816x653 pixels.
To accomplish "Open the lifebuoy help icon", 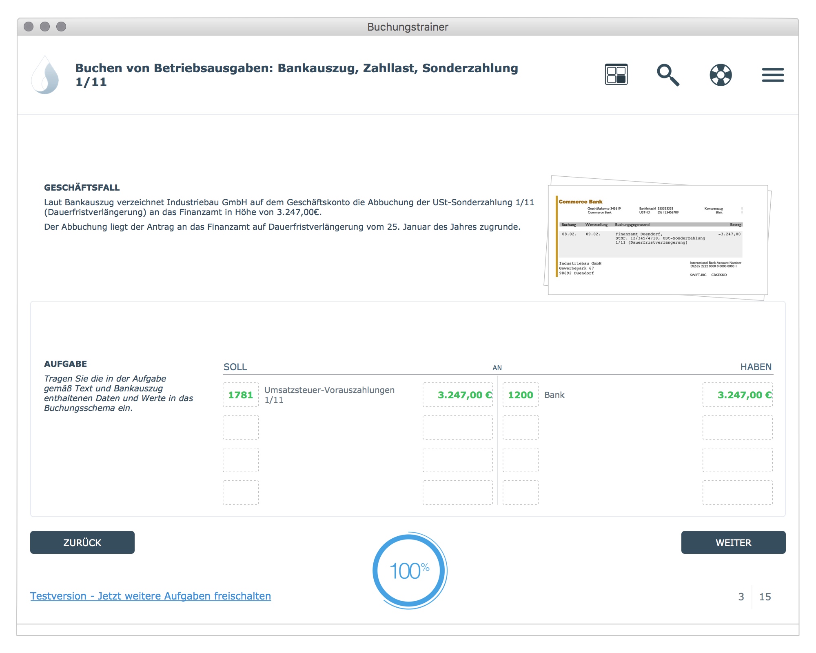I will [721, 75].
